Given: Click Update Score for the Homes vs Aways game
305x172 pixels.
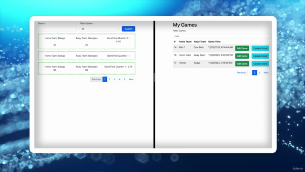Looking at the screenshot, I should 260,64.
